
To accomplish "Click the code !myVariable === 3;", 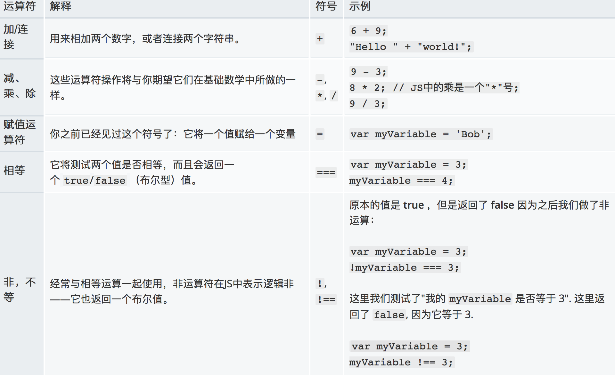I will click(x=405, y=267).
